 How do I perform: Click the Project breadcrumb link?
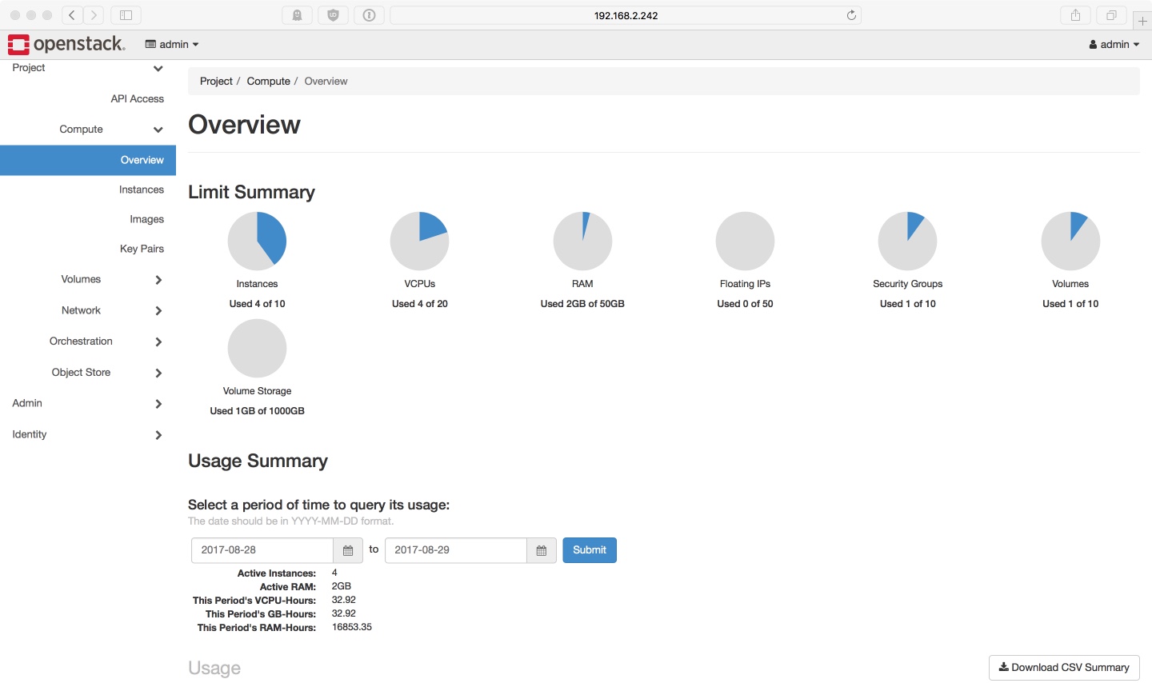click(x=216, y=82)
